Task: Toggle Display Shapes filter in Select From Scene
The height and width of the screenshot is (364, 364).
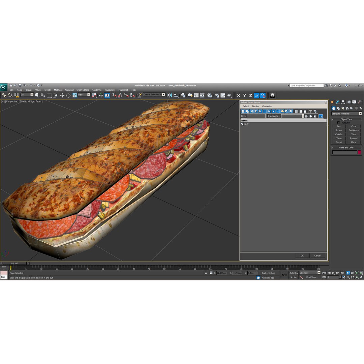Action: (x=247, y=112)
